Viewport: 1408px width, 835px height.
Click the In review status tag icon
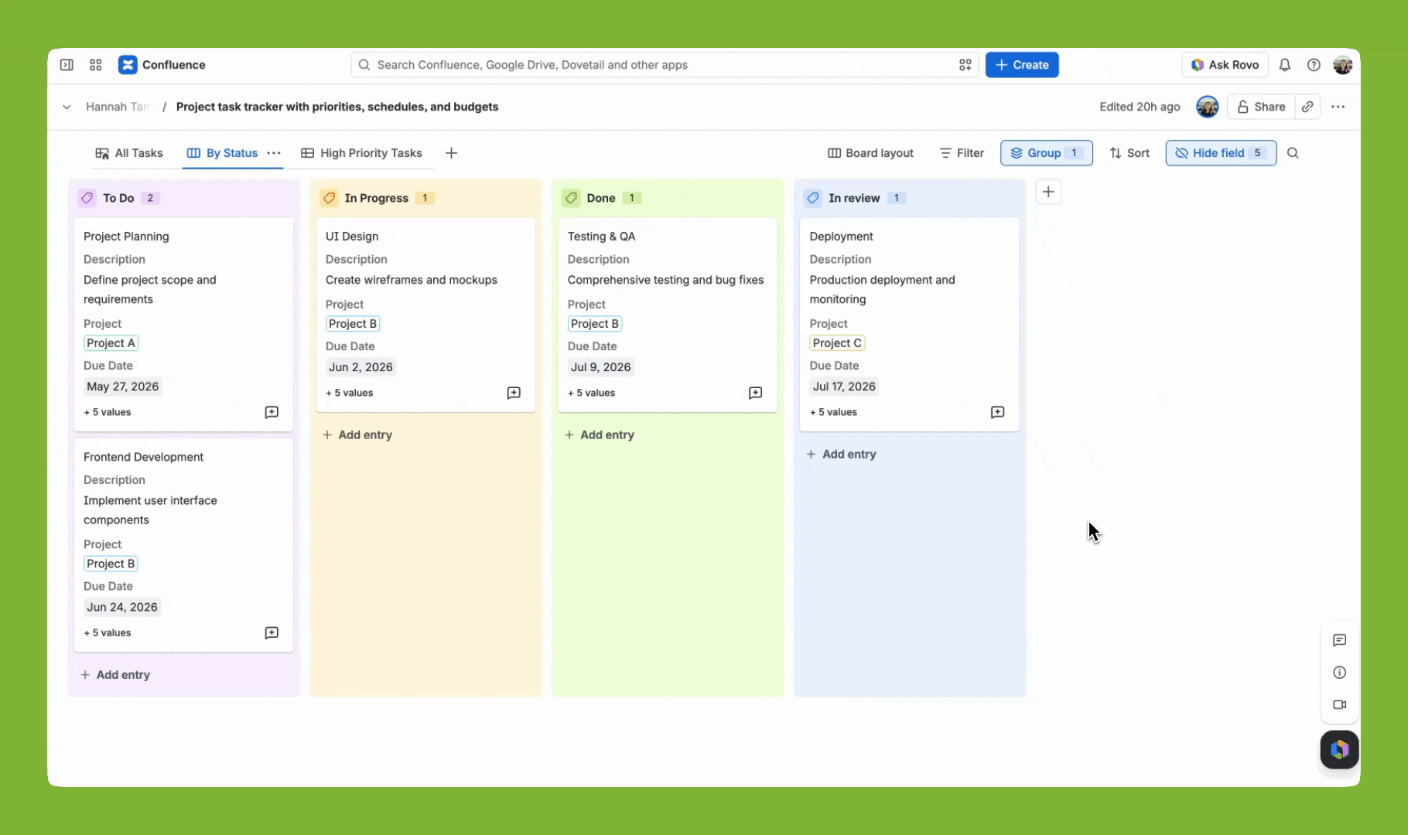pyautogui.click(x=813, y=198)
